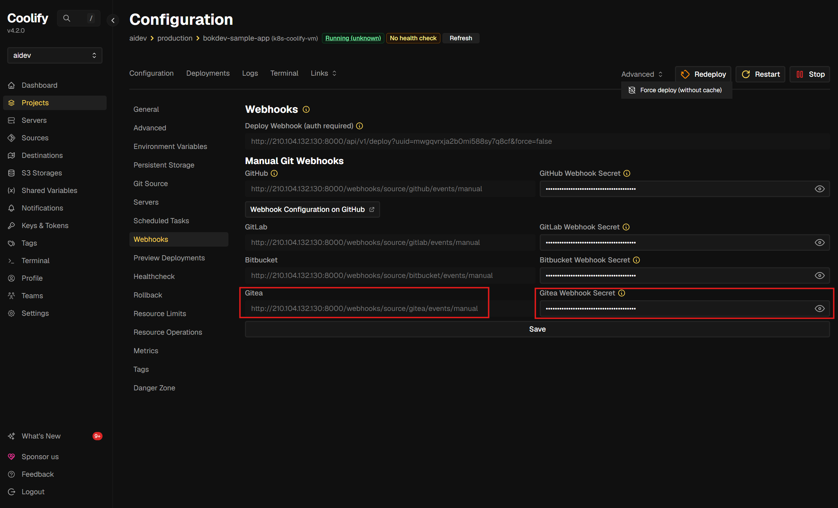Collapse the sidebar with the back chevron
This screenshot has height=508, width=838.
113,20
